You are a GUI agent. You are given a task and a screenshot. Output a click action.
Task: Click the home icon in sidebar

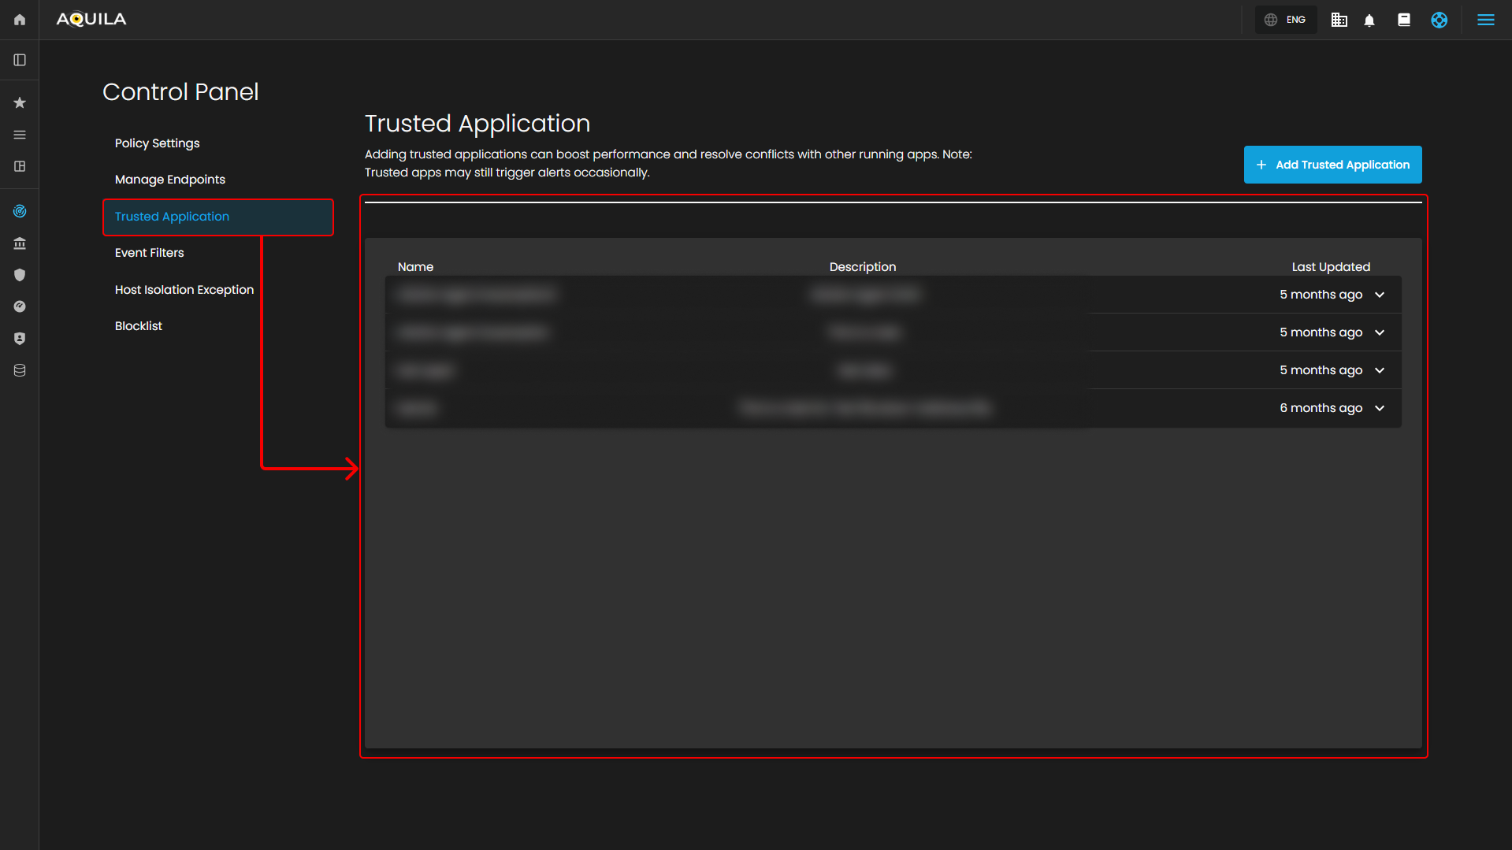click(x=20, y=20)
